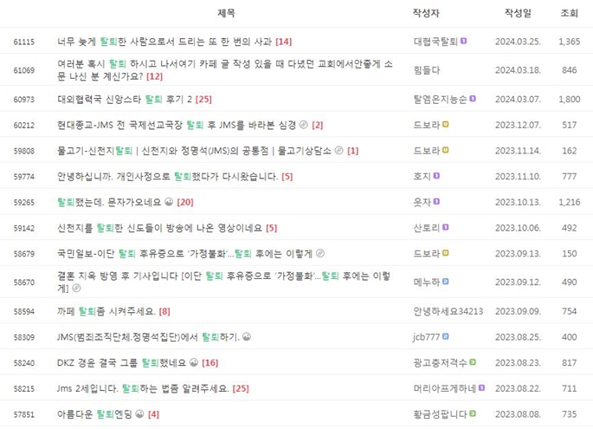The image size is (593, 429).
Task: Open comments count [25] on post 60973
Action: (x=204, y=101)
